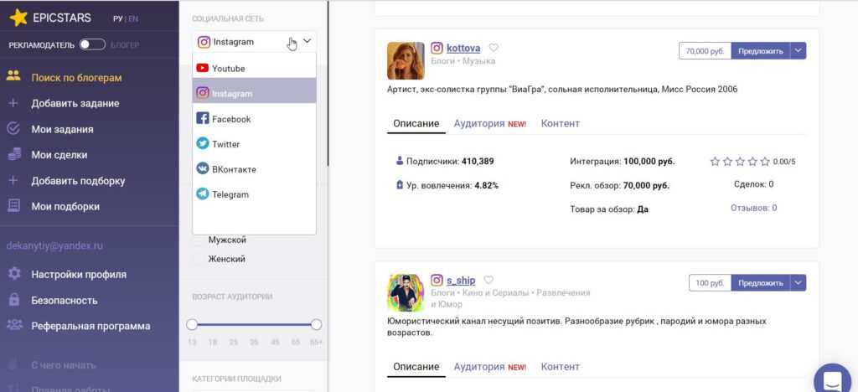The image size is (858, 392).
Task: Click the security padlock icon in sidebar
Action: point(13,300)
